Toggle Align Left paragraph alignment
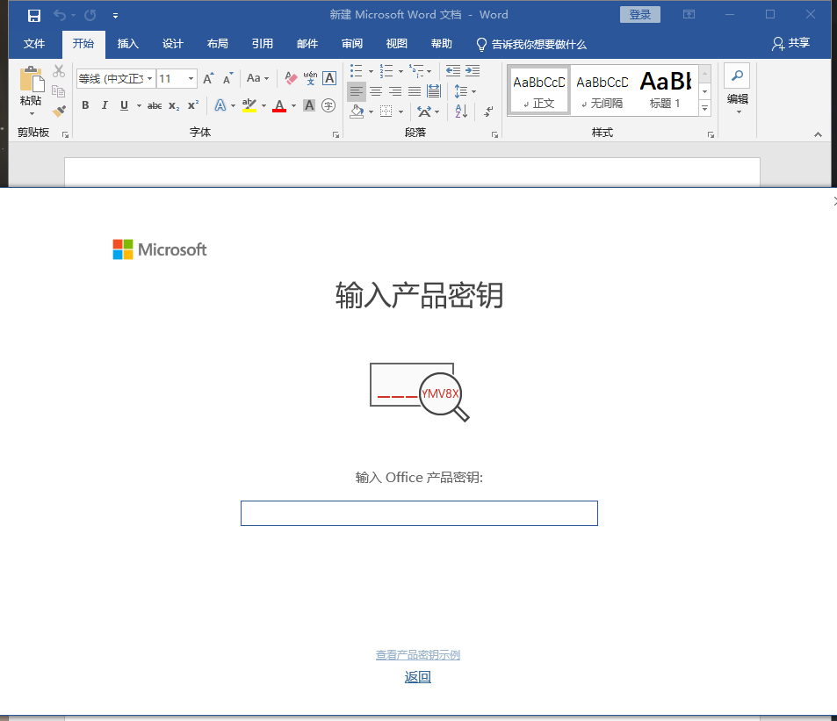 coord(356,91)
